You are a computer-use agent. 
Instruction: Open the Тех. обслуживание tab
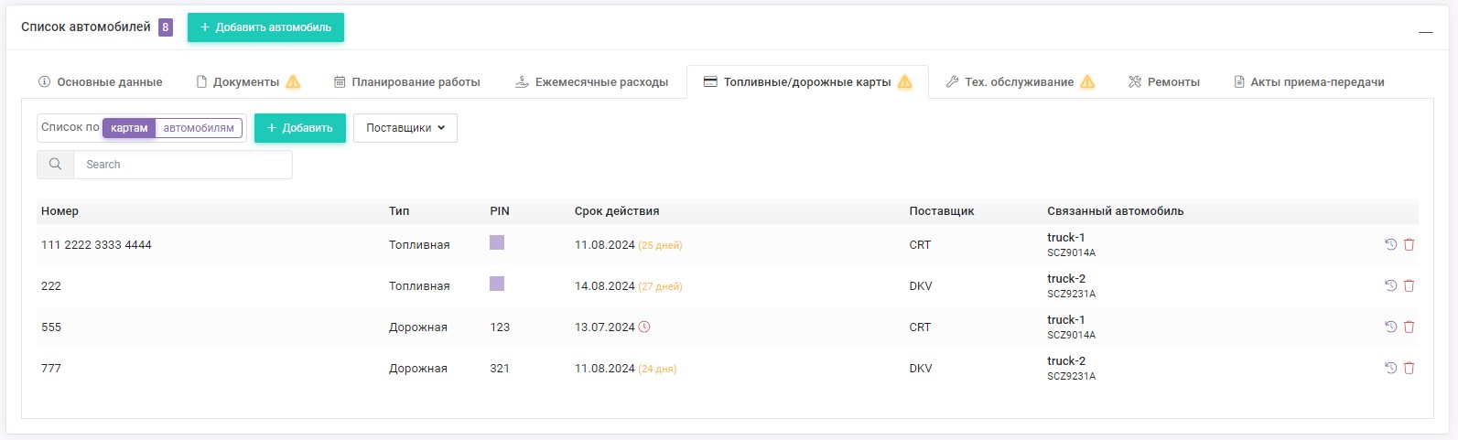click(1020, 81)
